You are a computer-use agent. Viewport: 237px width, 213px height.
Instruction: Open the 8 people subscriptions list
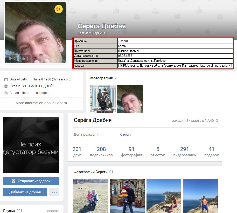(42, 93)
